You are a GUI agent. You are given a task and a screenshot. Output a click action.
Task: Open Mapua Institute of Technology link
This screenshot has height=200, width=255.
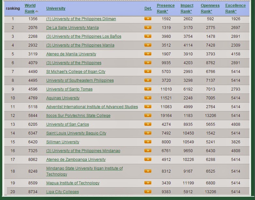click(x=73, y=183)
